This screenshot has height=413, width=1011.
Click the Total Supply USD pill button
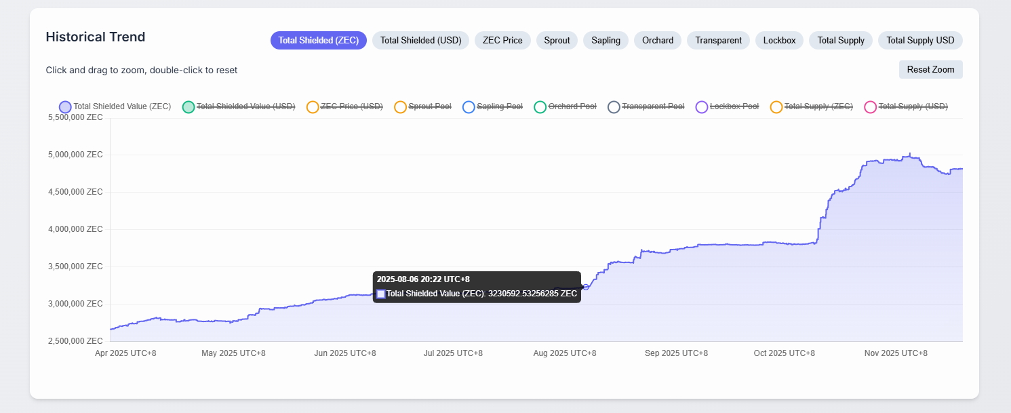(x=920, y=40)
